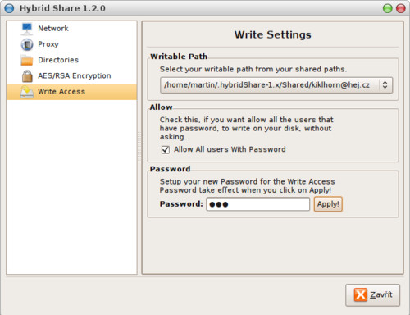Click the red window close button
410x315 pixels.
pos(401,8)
